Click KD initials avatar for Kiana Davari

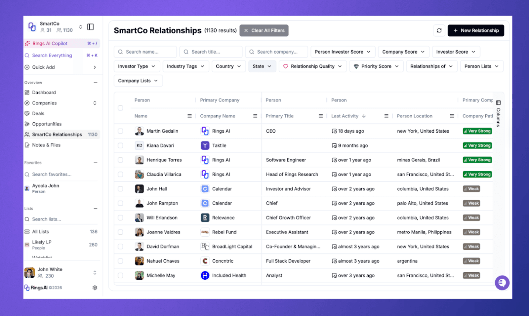tap(139, 145)
